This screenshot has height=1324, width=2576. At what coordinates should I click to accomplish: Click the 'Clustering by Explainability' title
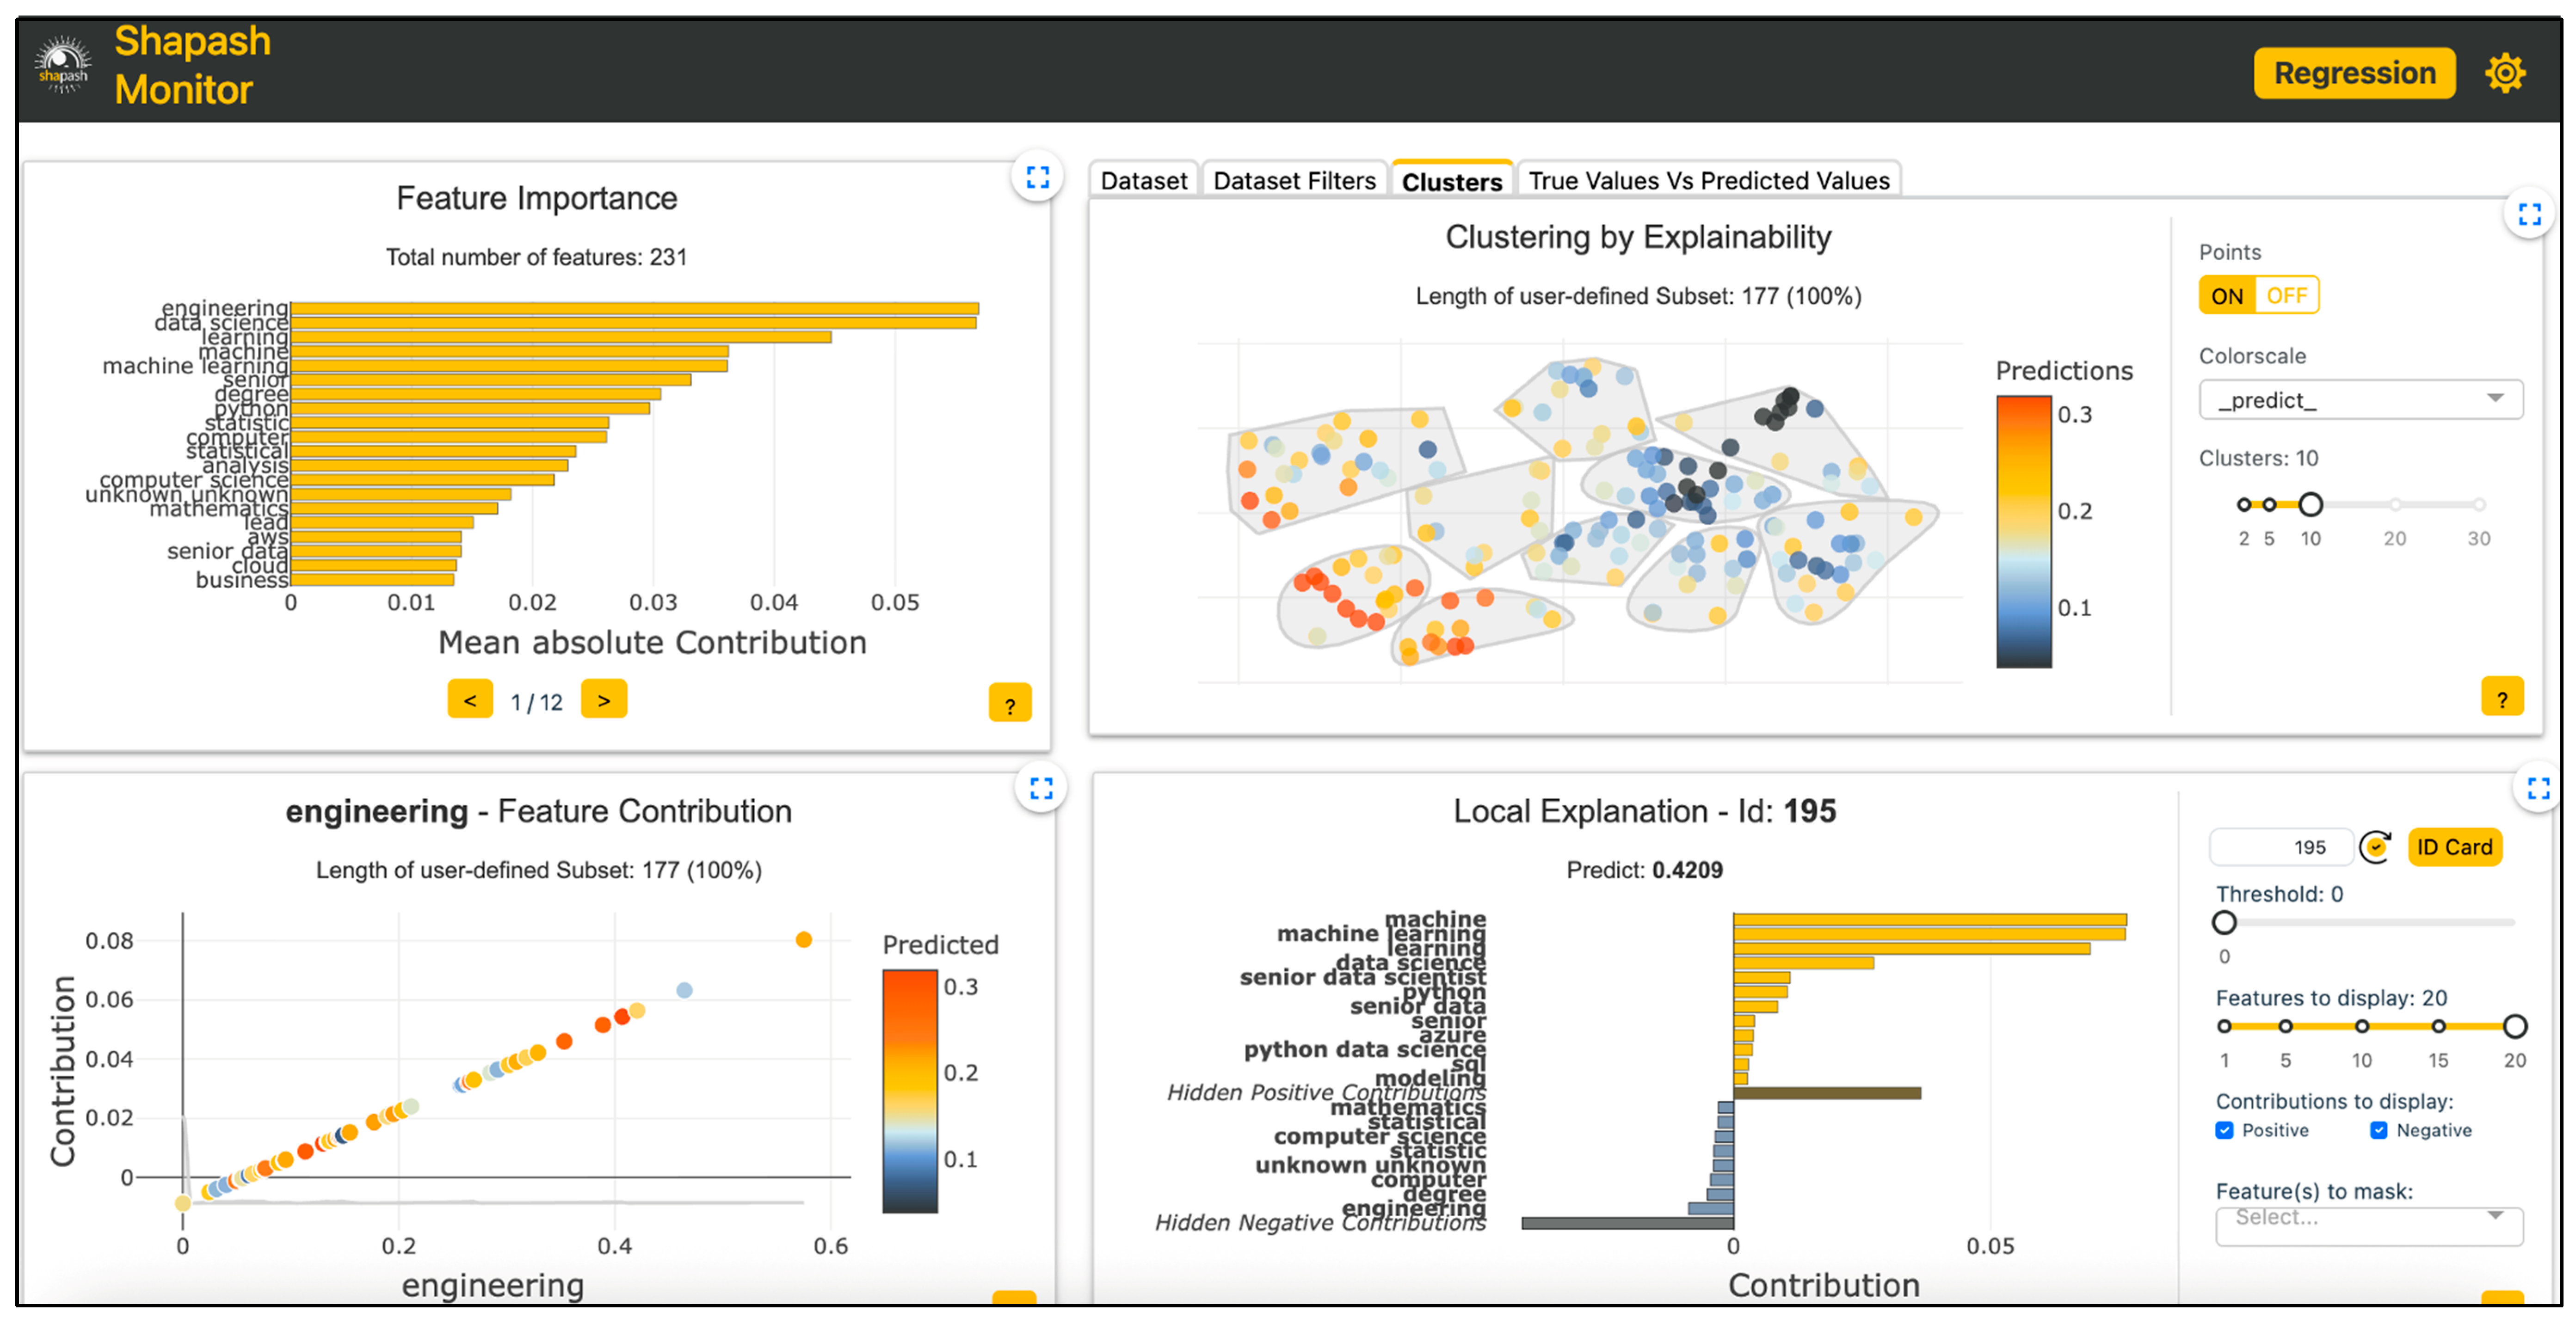tap(1638, 237)
